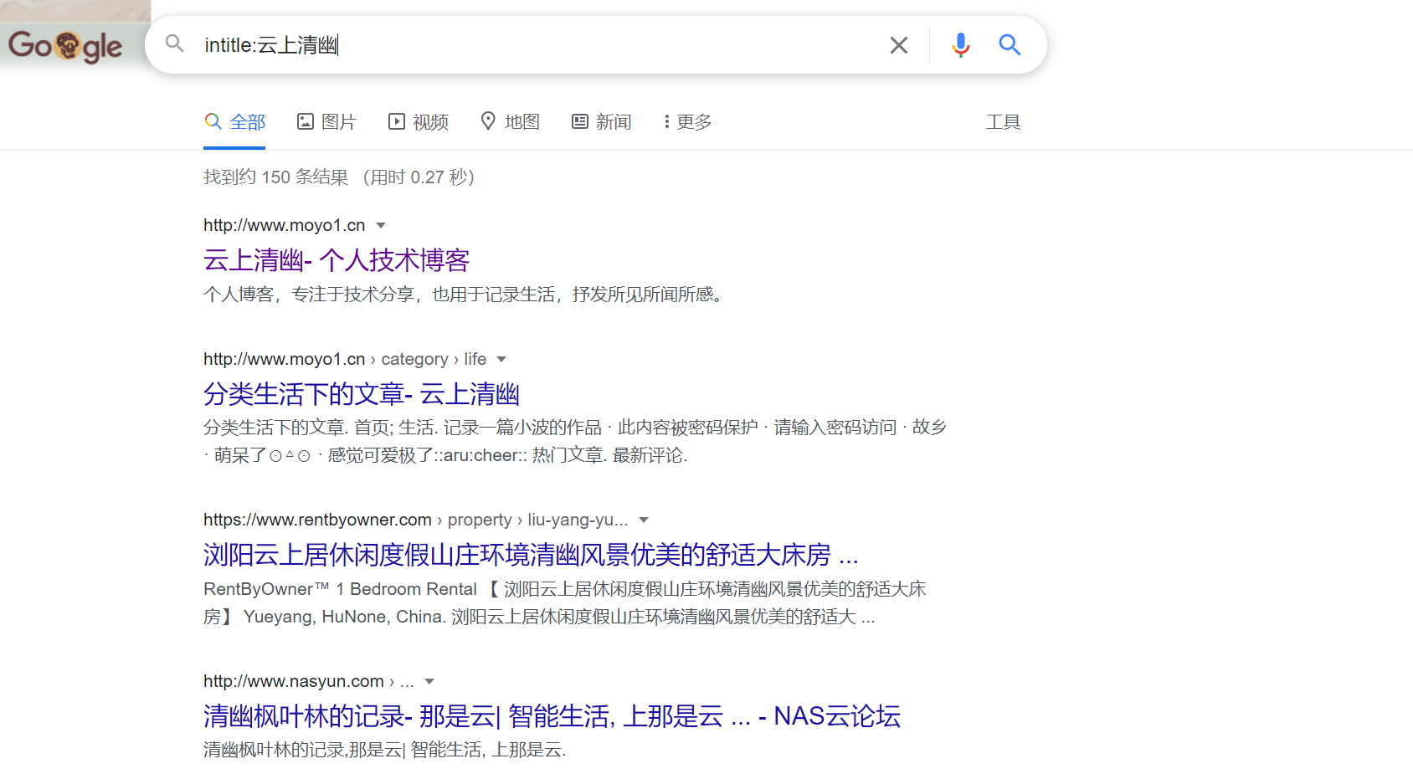
Task: Focus the search input containing intitle:云上清幽
Action: pos(536,45)
